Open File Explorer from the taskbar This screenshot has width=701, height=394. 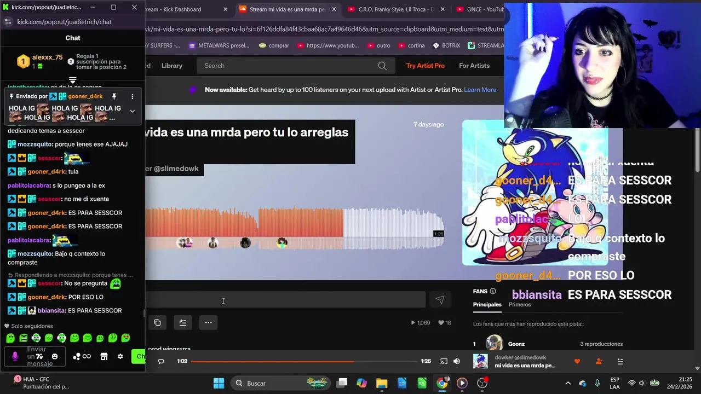click(x=382, y=383)
